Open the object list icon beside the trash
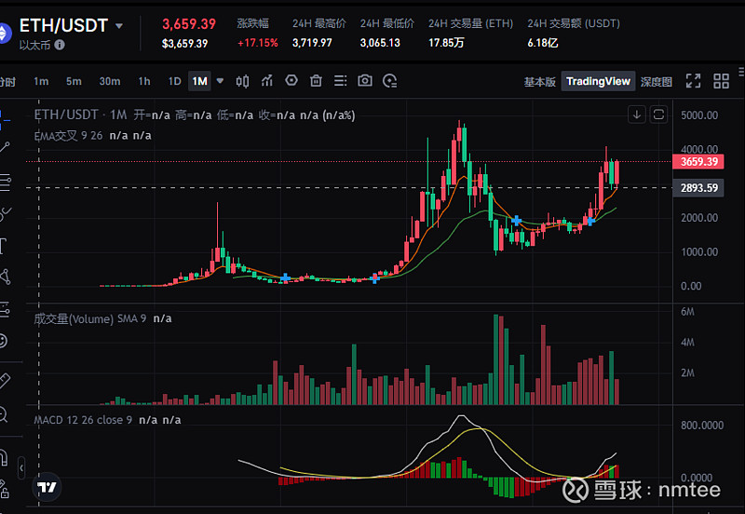 [x=340, y=81]
